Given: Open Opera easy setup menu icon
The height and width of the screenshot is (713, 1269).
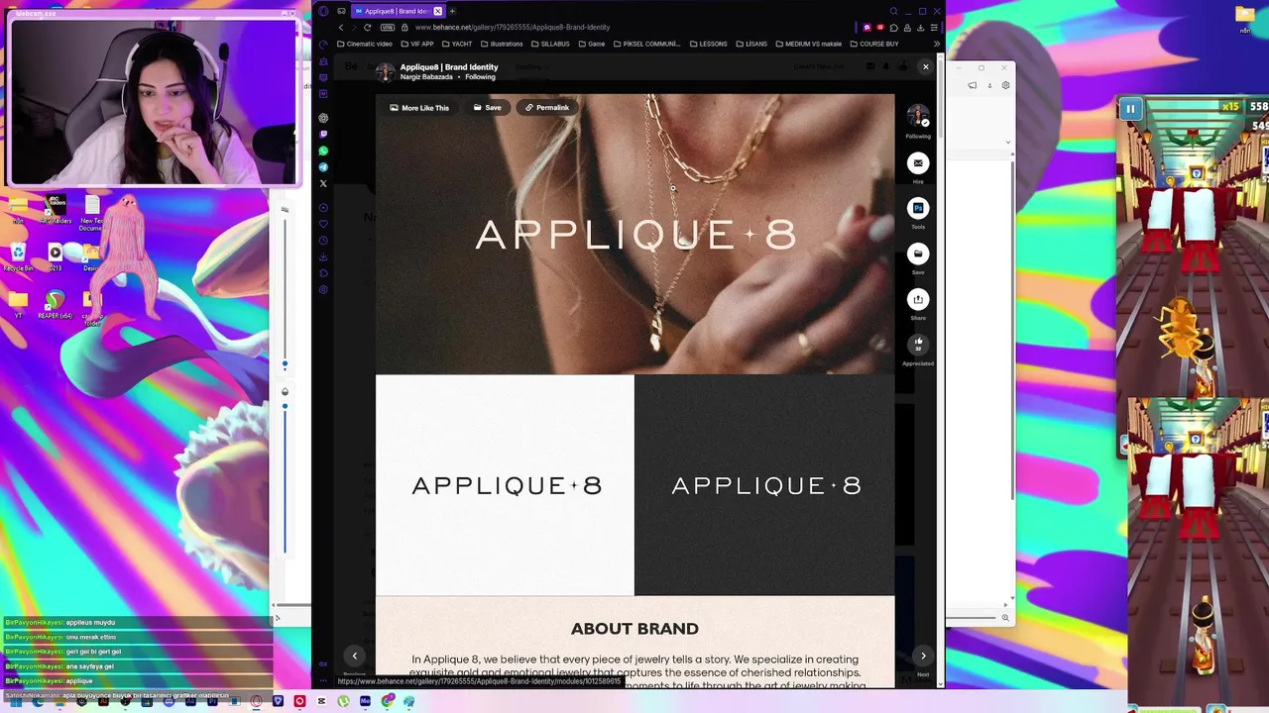Looking at the screenshot, I should pyautogui.click(x=934, y=27).
